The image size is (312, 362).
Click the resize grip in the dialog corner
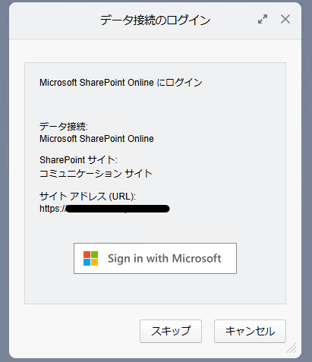292,348
